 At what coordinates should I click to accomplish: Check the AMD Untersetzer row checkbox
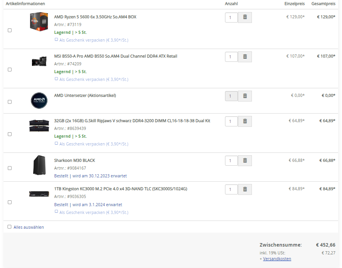pyautogui.click(x=10, y=102)
